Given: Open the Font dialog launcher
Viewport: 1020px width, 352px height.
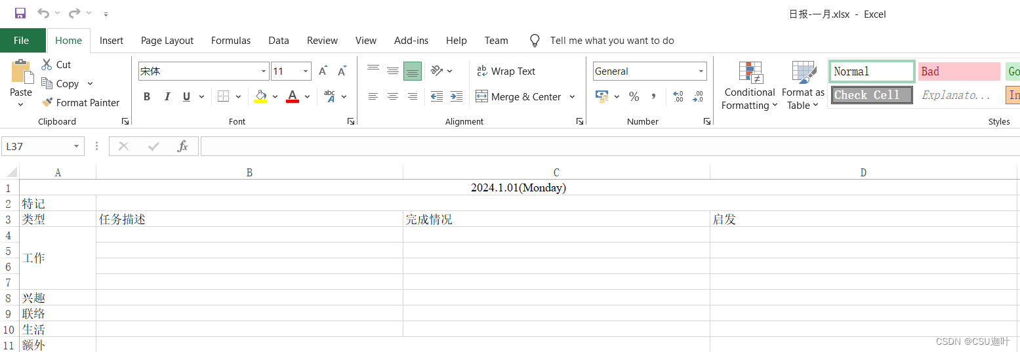Looking at the screenshot, I should click(x=351, y=121).
